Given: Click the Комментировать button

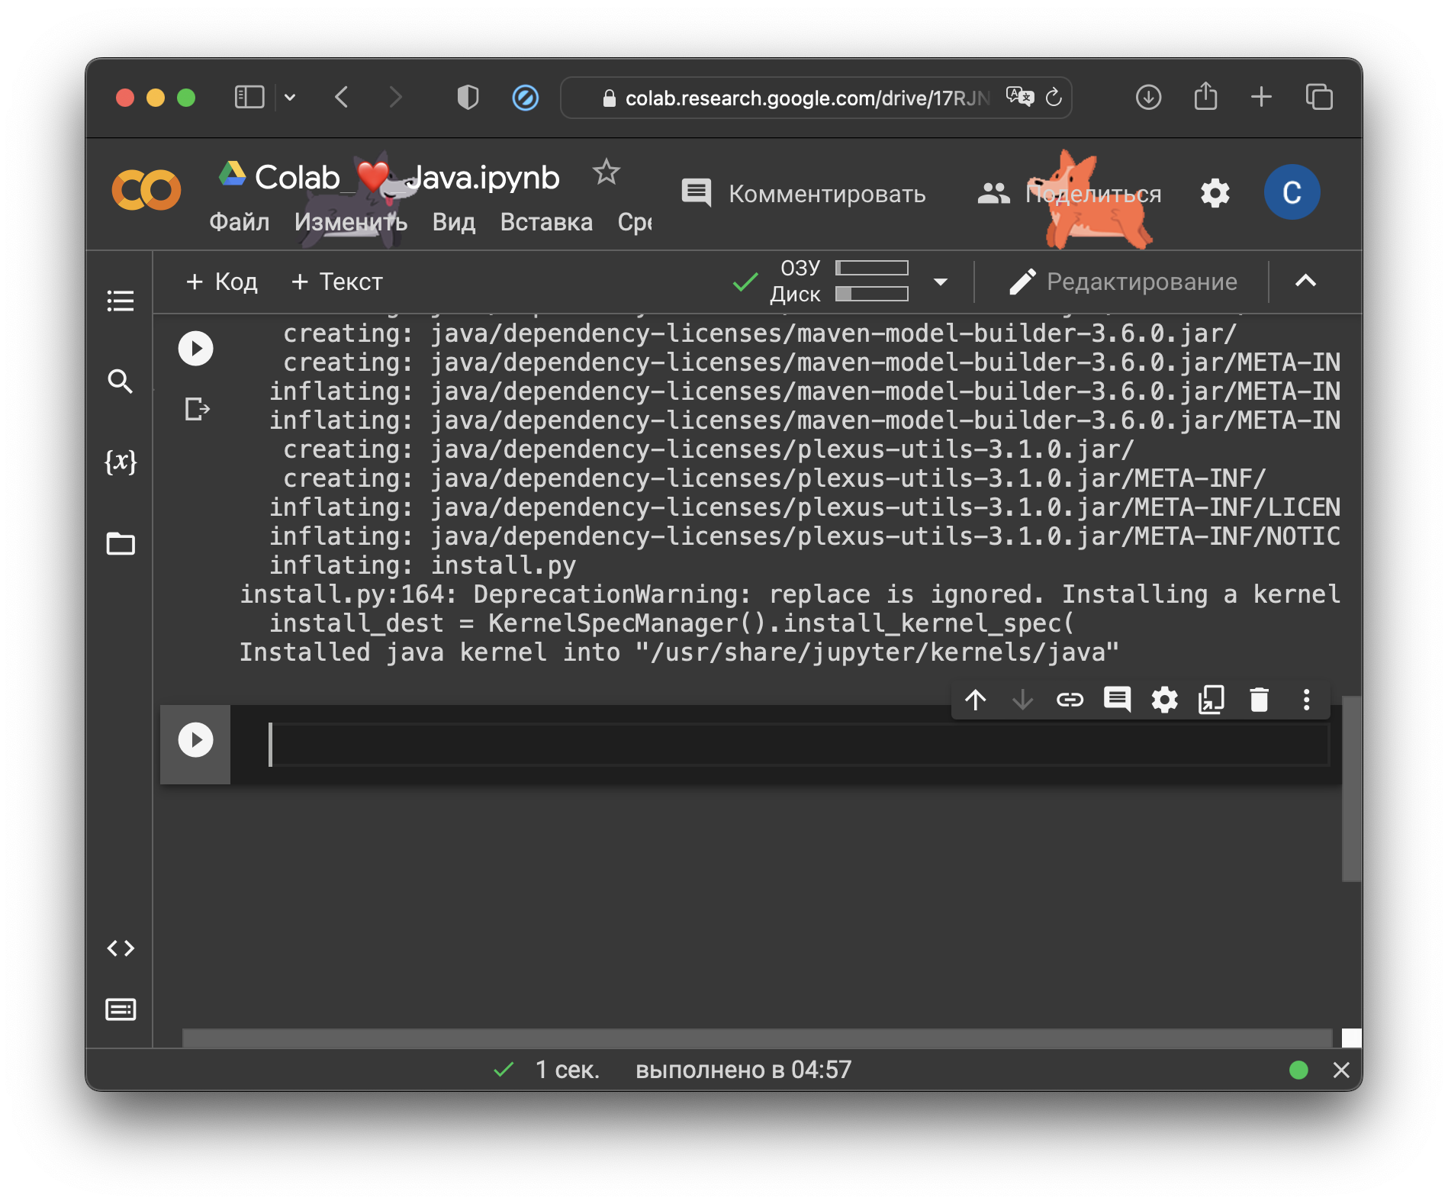Looking at the screenshot, I should 804,194.
